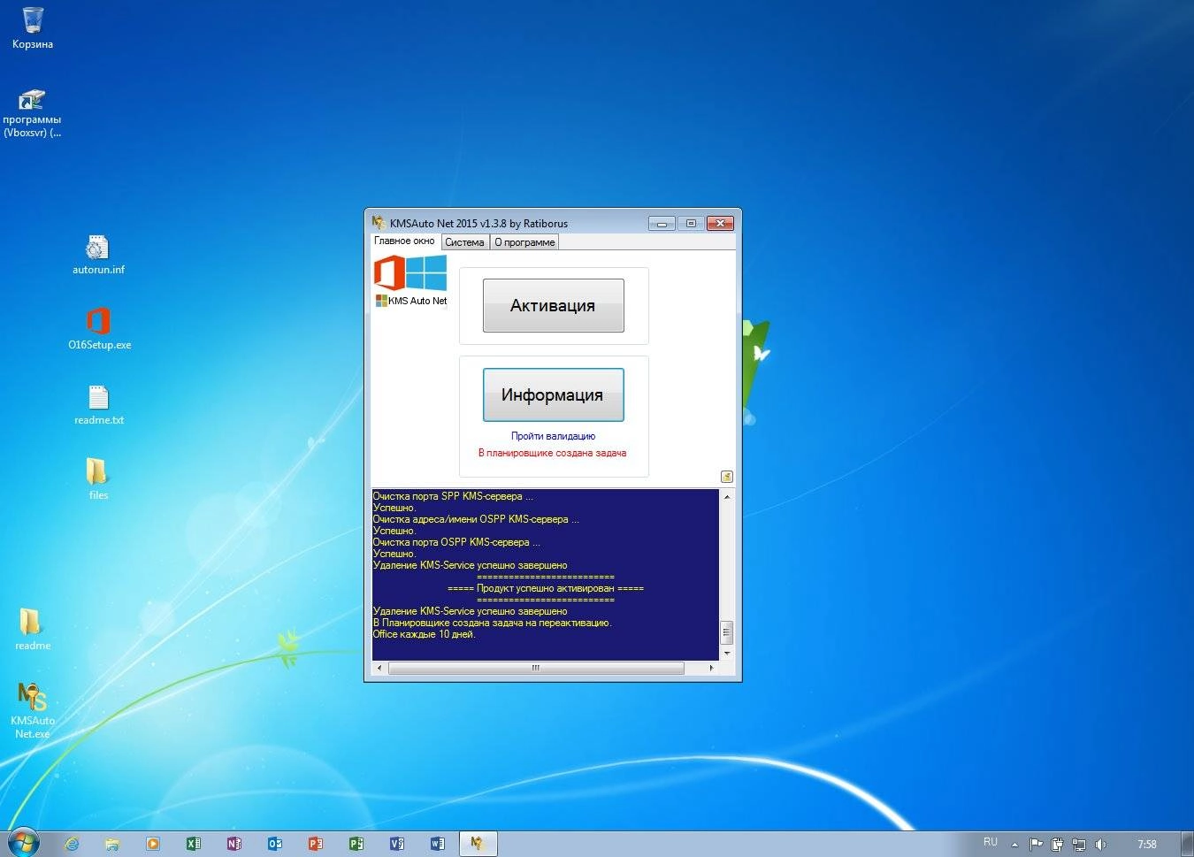
Task: Minimize the KMSAuto Net window
Action: 661,224
